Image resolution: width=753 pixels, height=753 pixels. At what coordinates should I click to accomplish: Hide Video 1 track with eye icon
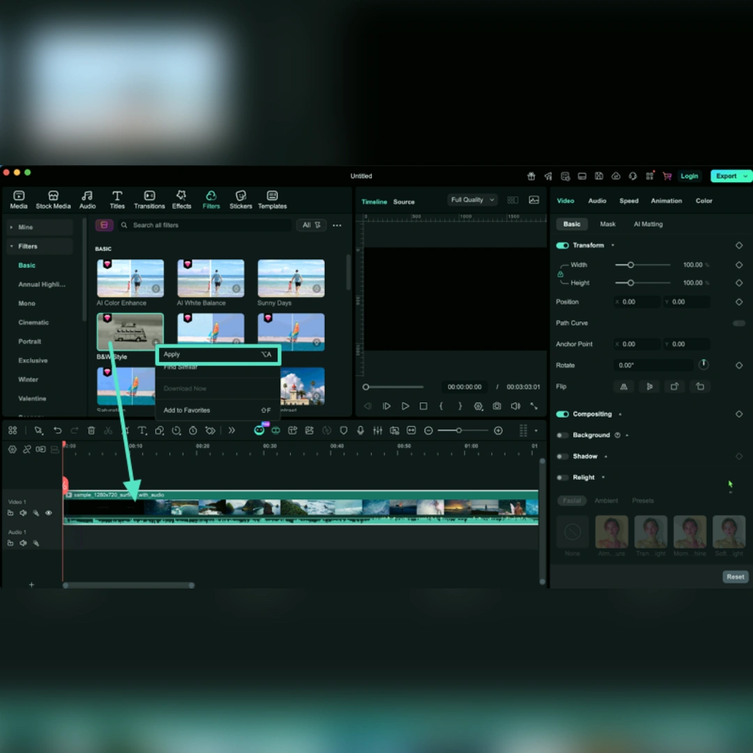tap(49, 513)
